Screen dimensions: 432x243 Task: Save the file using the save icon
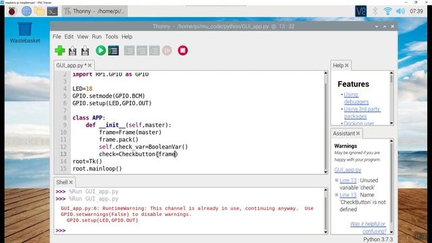[x=85, y=51]
